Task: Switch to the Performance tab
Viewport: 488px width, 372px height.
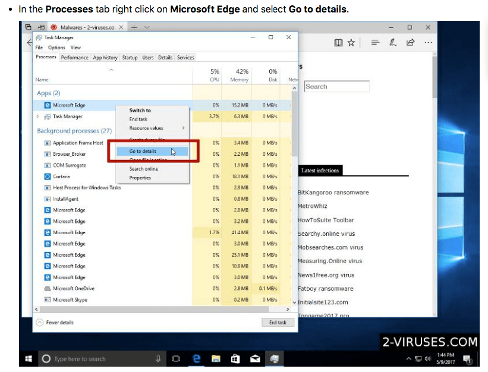Action: (x=75, y=58)
